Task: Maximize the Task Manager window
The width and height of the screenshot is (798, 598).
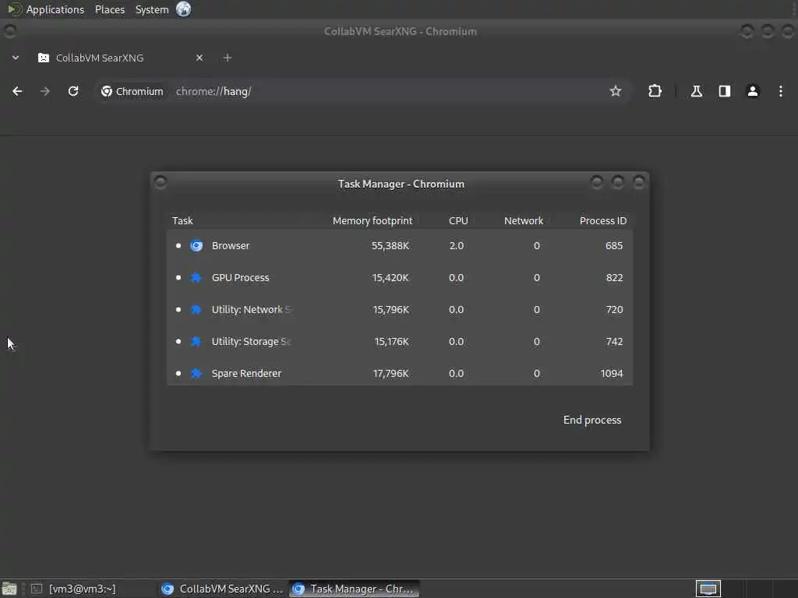Action: coord(618,182)
